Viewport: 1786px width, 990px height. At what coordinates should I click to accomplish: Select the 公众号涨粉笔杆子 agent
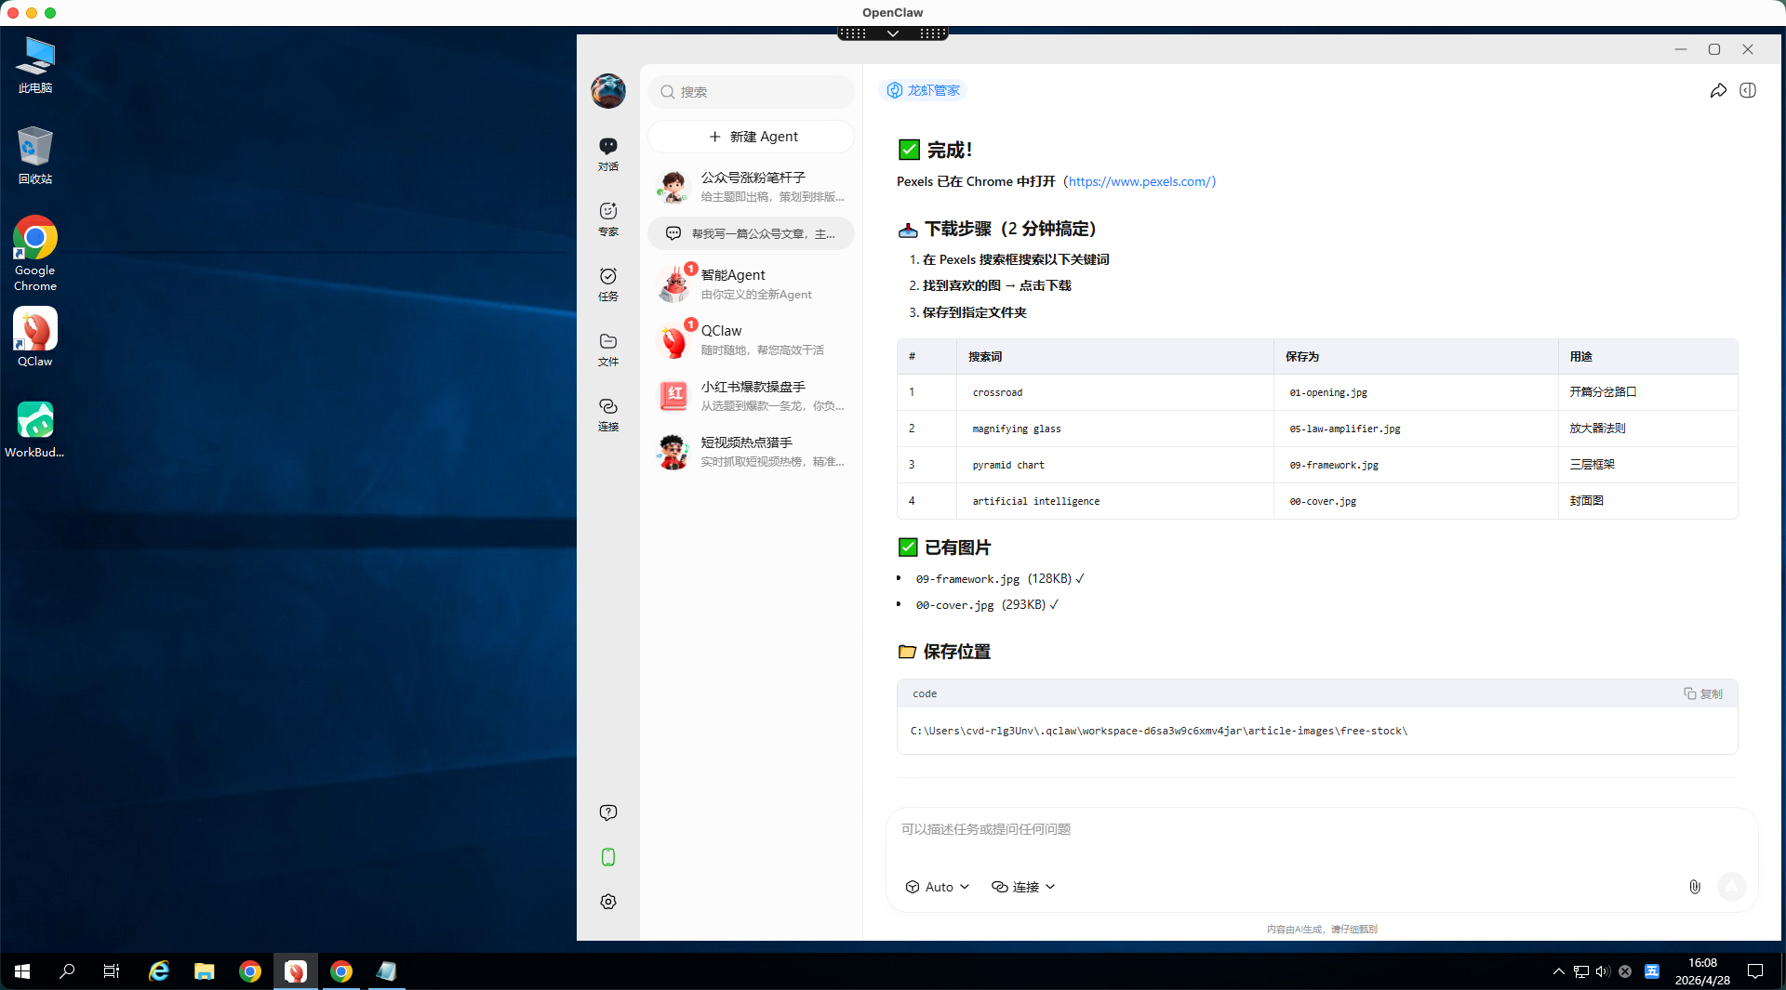751,186
